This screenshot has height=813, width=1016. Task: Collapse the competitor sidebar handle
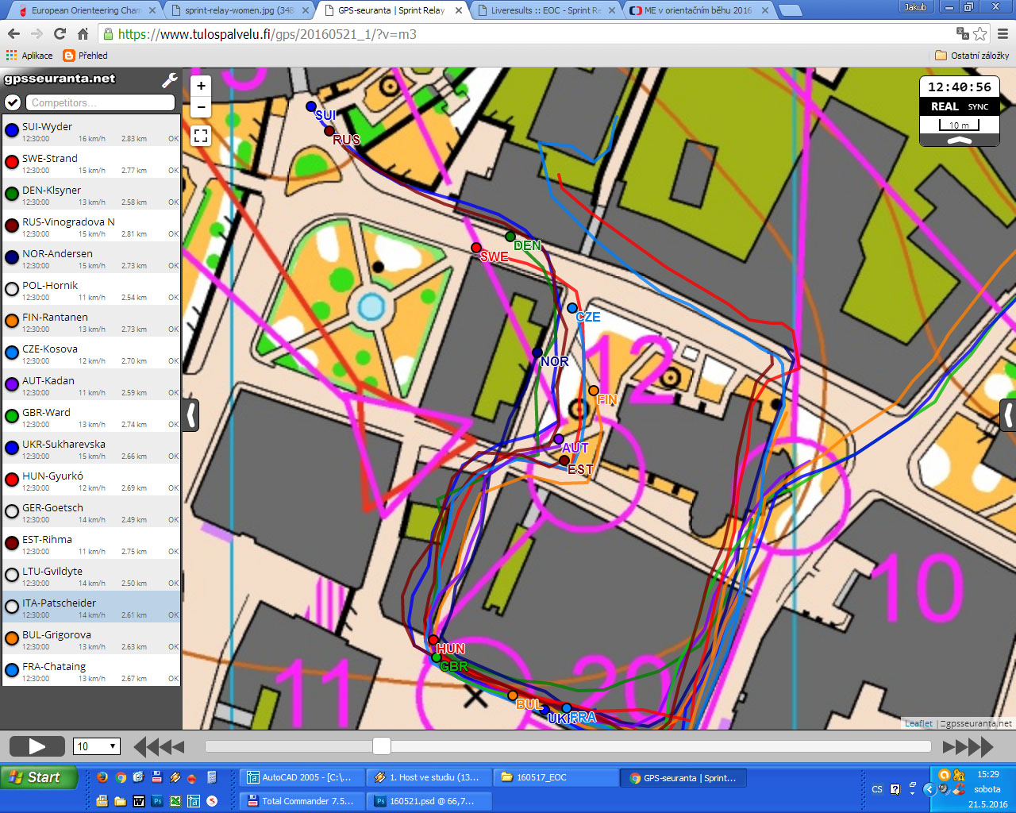pyautogui.click(x=190, y=415)
